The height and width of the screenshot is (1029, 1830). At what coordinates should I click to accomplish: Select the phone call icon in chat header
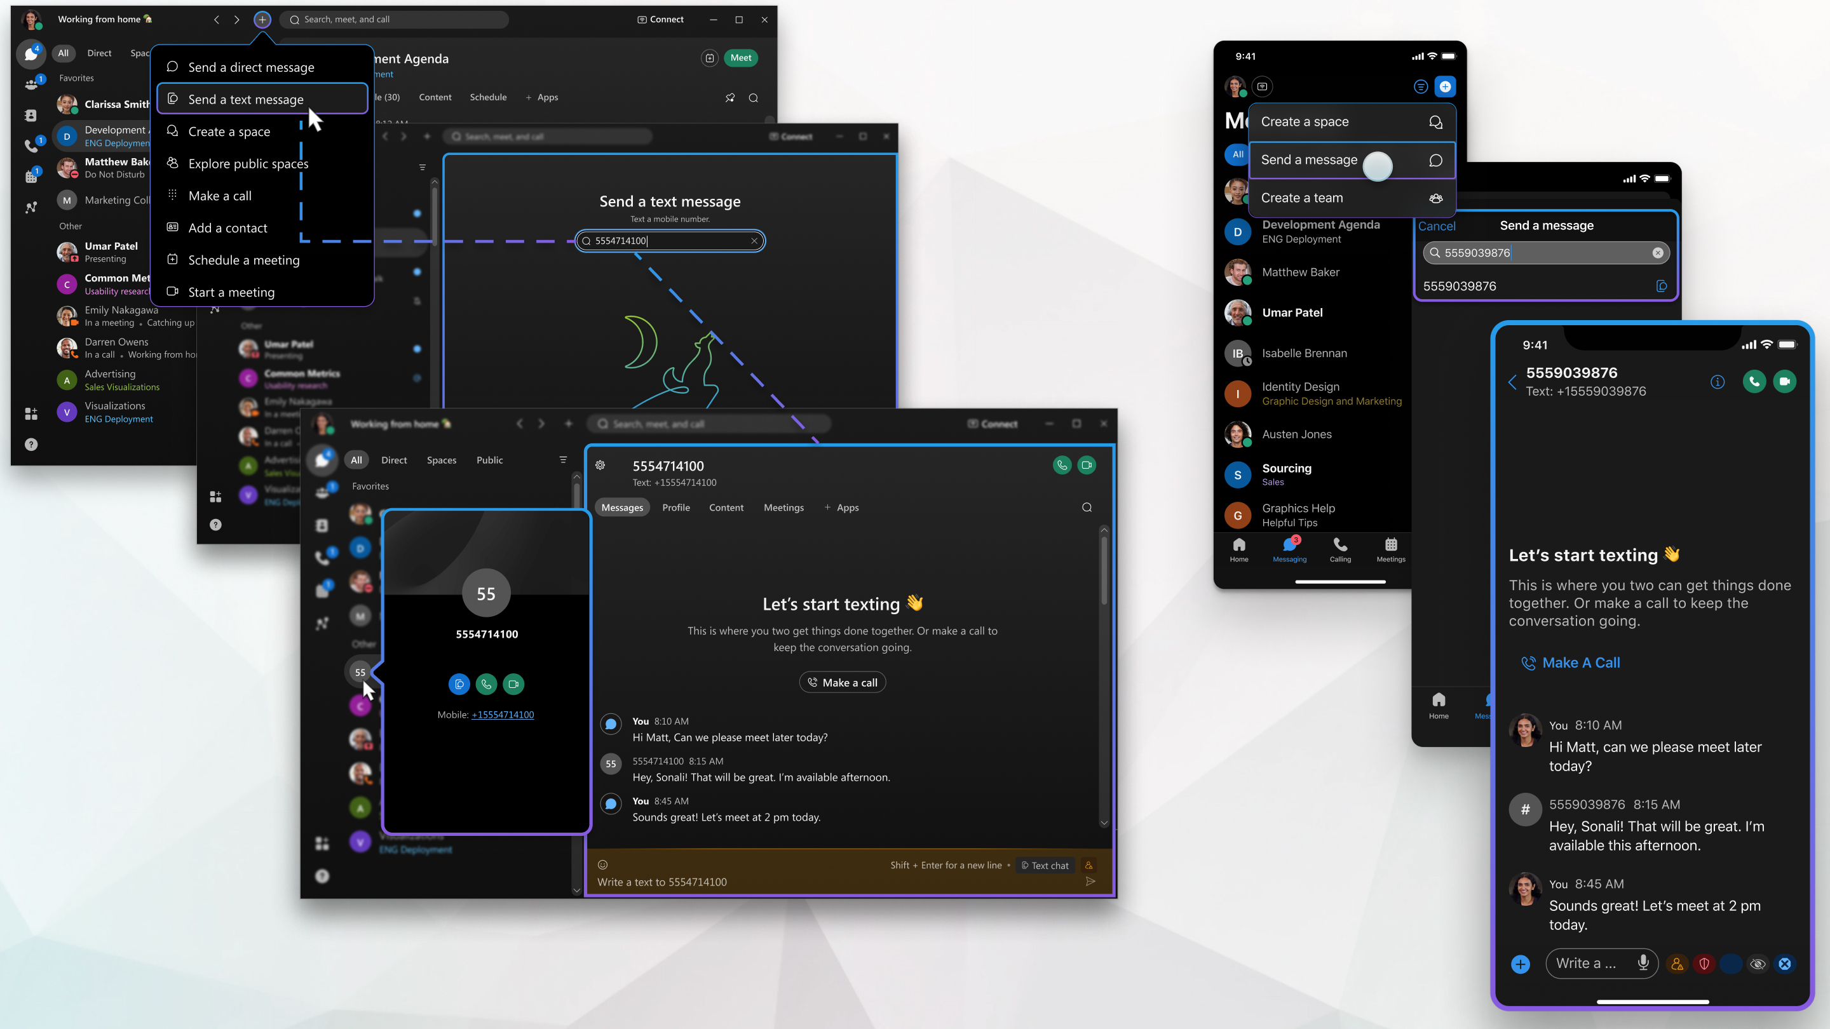1062,465
